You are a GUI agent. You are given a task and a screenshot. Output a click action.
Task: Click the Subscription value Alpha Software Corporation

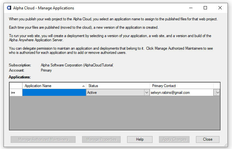(77, 65)
